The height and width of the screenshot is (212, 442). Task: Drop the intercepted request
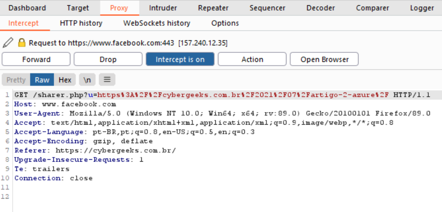point(108,59)
